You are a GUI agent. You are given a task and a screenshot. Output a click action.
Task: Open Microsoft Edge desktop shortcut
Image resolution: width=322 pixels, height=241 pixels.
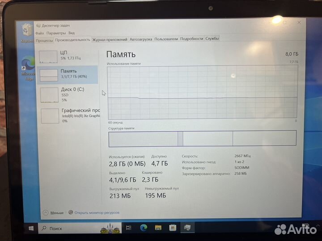[x=28, y=69]
